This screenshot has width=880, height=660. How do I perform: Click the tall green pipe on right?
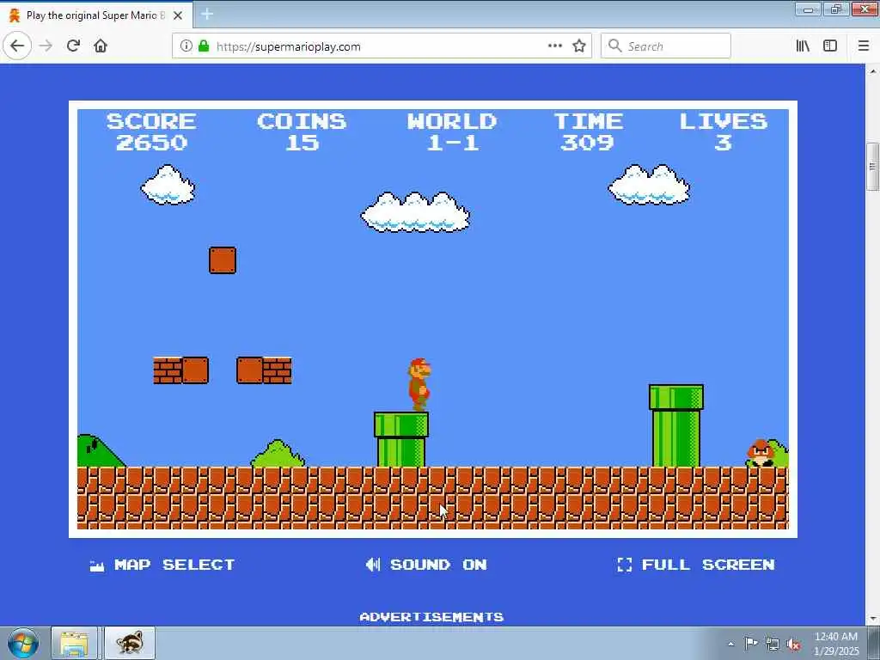(x=676, y=425)
